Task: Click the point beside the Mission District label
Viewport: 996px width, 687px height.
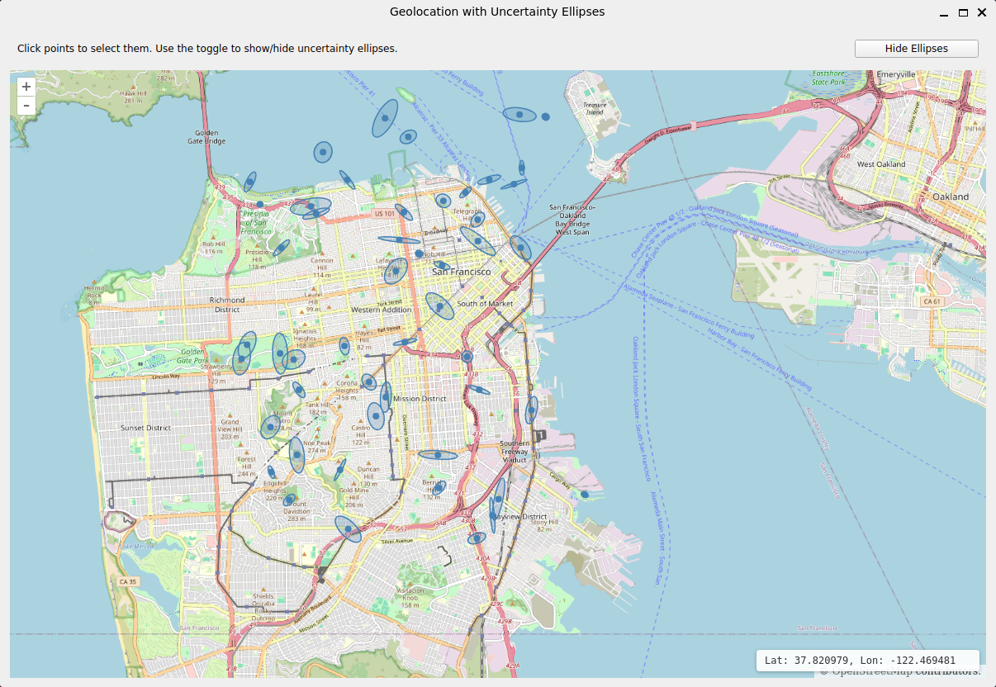Action: [x=385, y=398]
